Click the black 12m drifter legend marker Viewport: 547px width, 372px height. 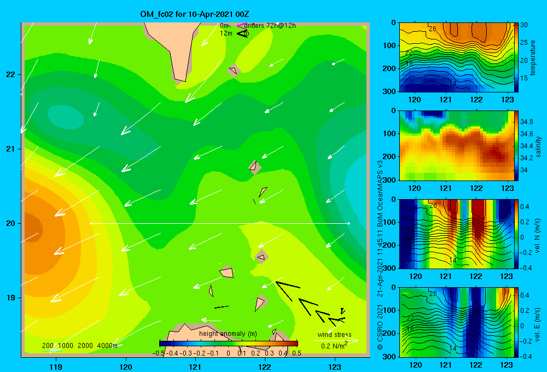[x=242, y=33]
